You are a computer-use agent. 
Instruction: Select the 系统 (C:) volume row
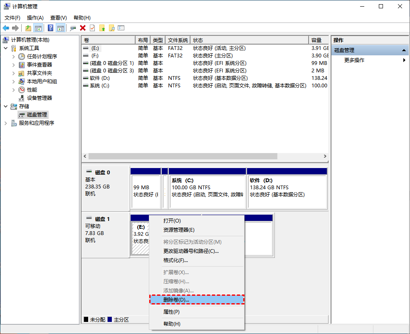point(205,86)
